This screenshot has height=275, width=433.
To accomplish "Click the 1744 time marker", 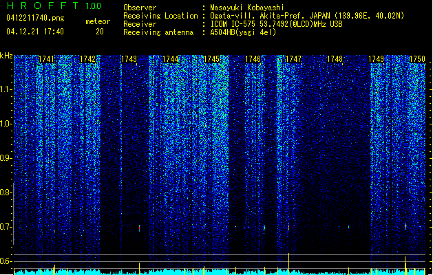I will (x=171, y=59).
